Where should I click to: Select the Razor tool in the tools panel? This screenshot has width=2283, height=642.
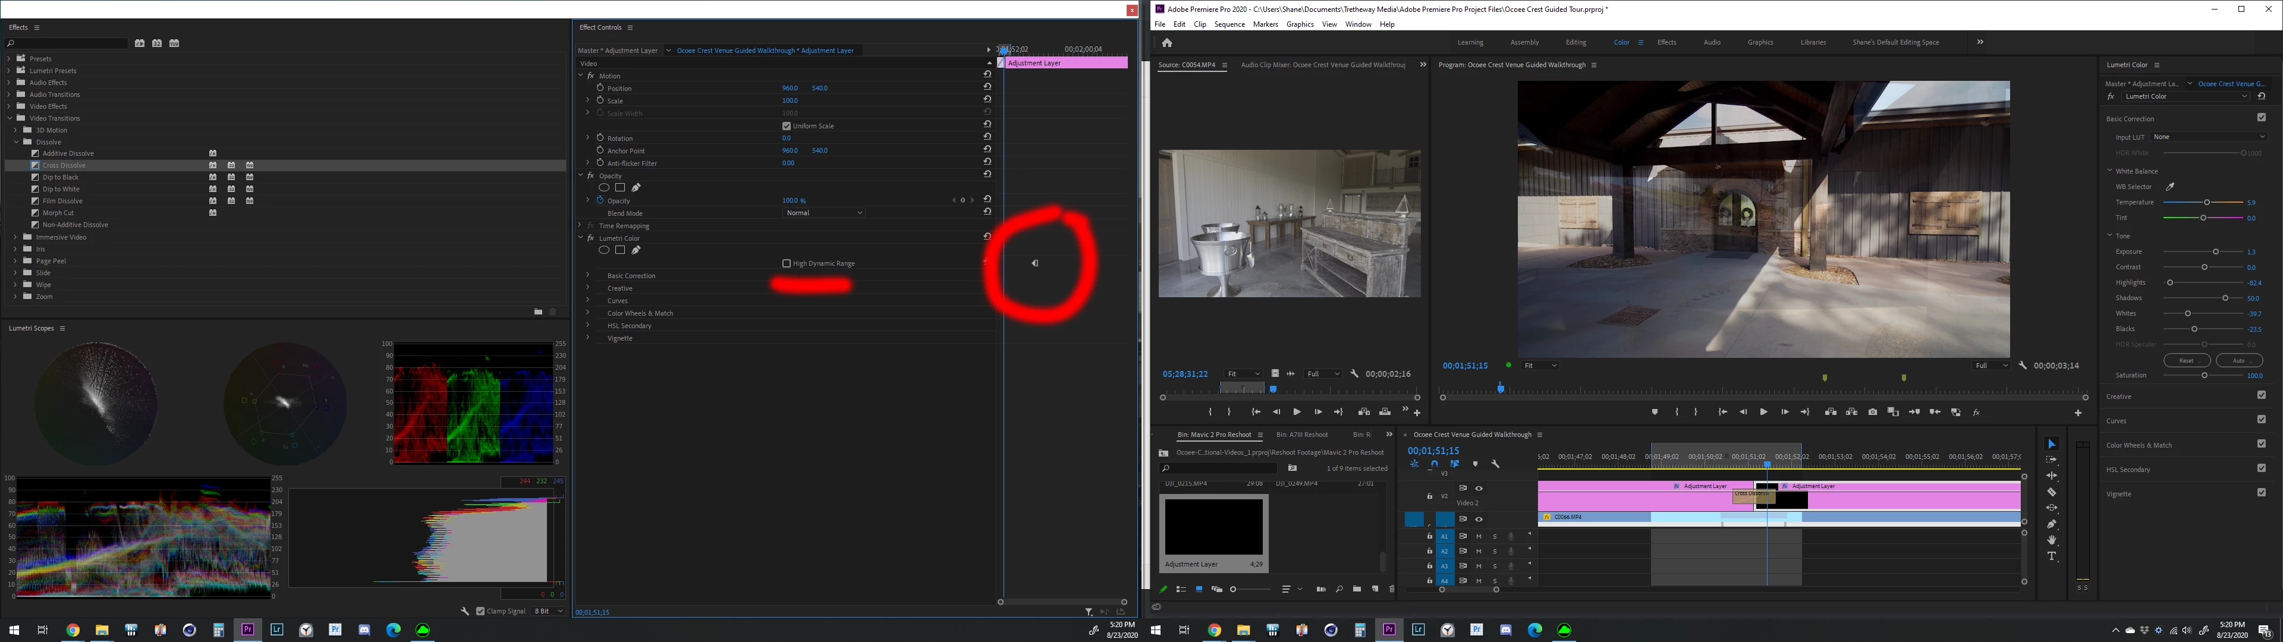[2051, 492]
